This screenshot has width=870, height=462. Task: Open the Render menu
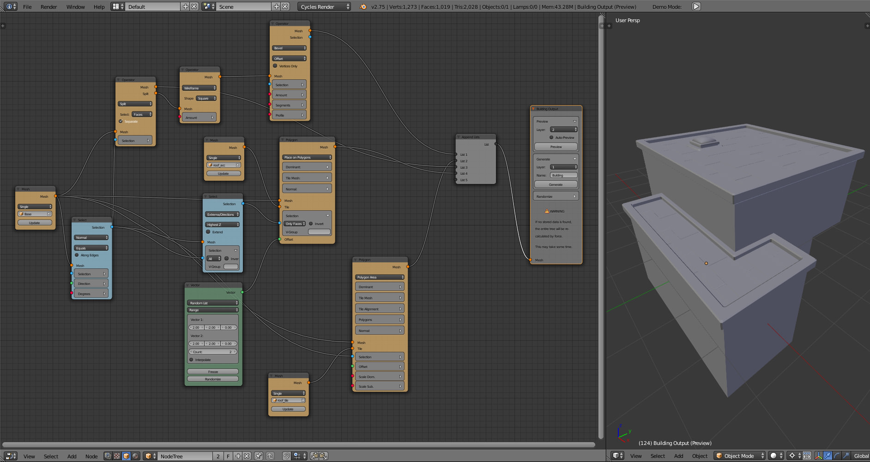click(x=49, y=6)
